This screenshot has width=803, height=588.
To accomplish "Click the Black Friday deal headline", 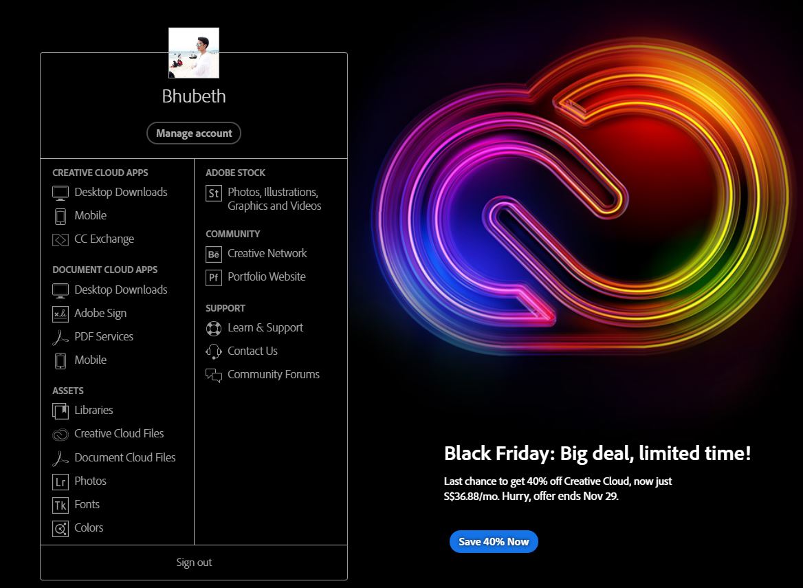I will [x=597, y=453].
